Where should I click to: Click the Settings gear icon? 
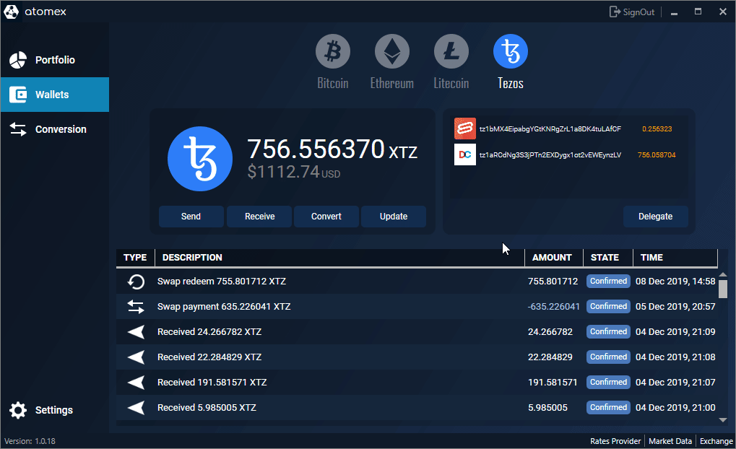click(18, 410)
